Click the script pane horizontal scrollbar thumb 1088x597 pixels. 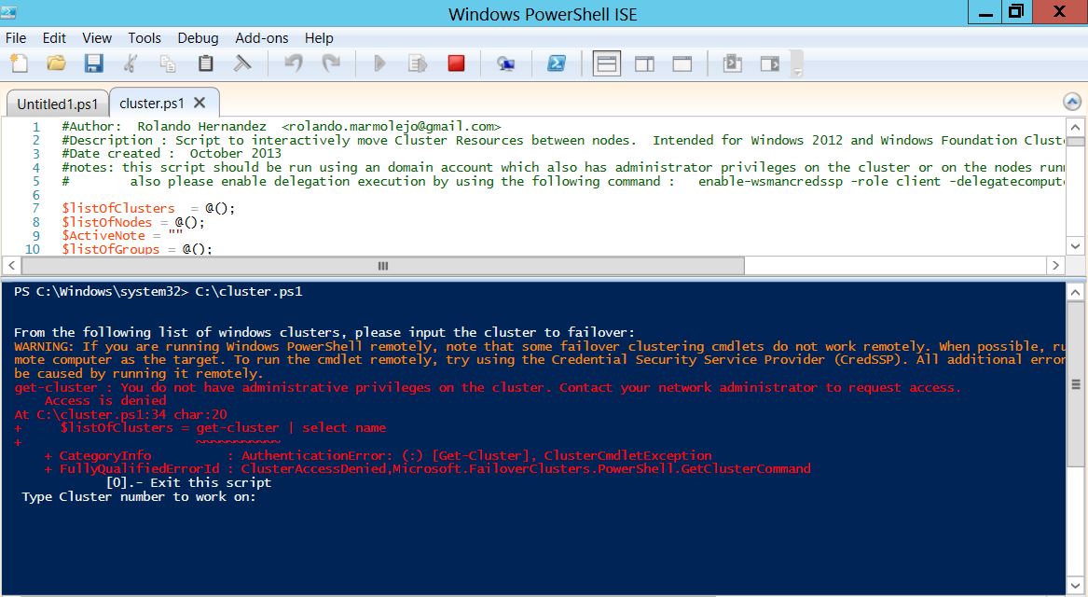pos(383,265)
